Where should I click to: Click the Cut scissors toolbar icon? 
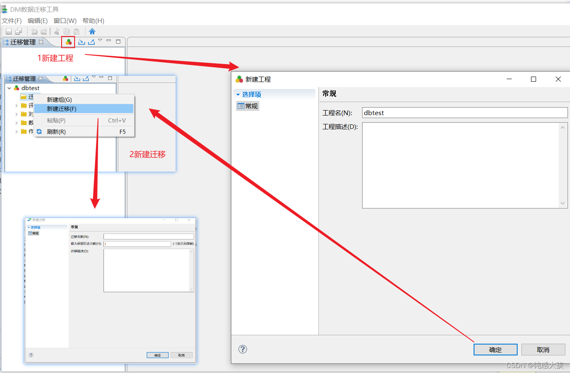[57, 31]
